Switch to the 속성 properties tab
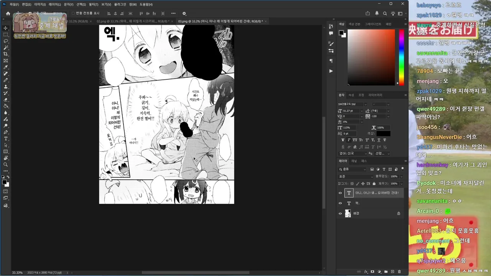The width and height of the screenshot is (491, 276). tap(351, 95)
